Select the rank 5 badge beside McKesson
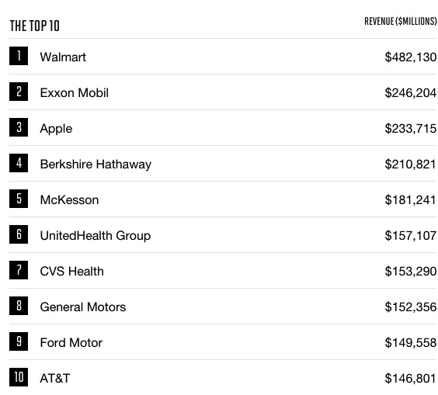Screen dimensions: 438x395 19,199
